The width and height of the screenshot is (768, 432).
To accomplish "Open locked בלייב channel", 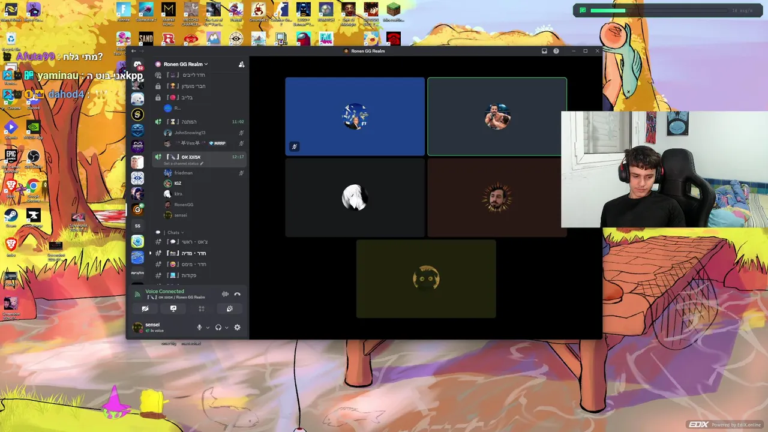I will point(200,98).
